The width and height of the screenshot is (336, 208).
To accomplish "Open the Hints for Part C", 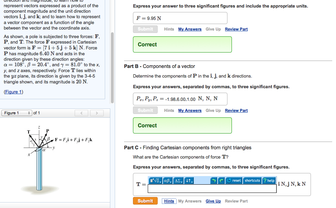I will [x=169, y=201].
